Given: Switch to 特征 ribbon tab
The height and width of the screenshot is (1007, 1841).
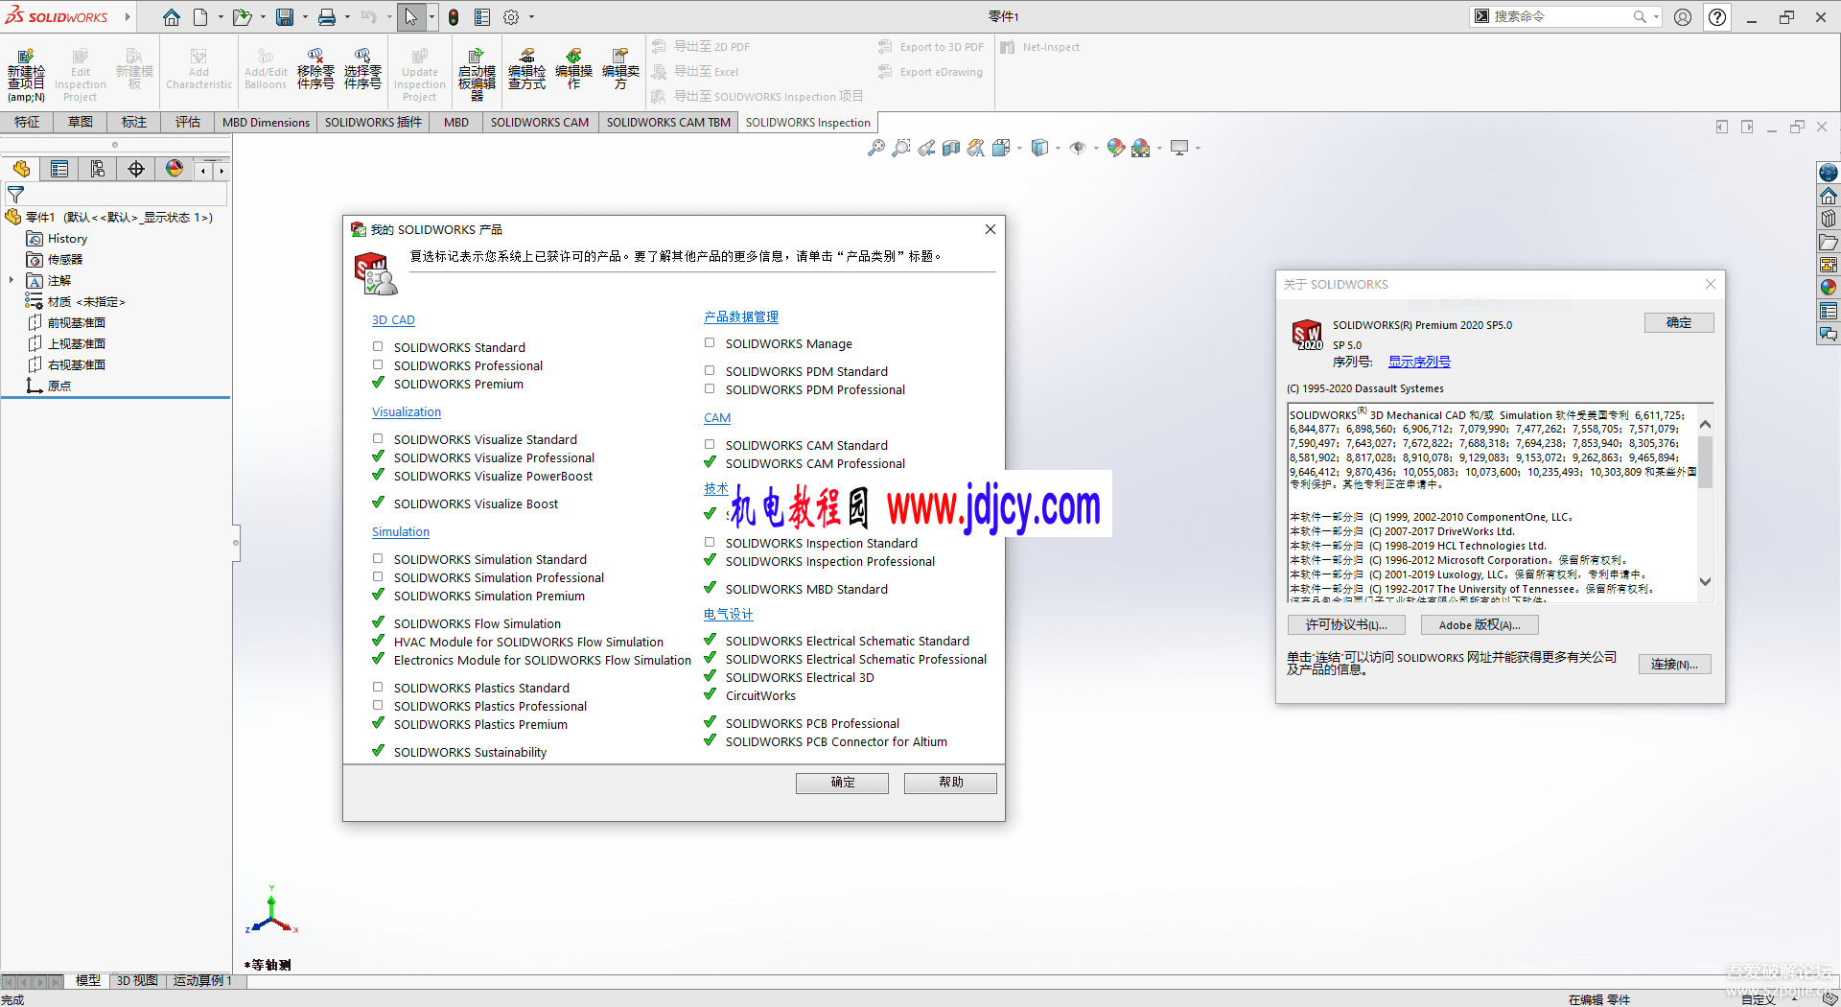Looking at the screenshot, I should [27, 122].
